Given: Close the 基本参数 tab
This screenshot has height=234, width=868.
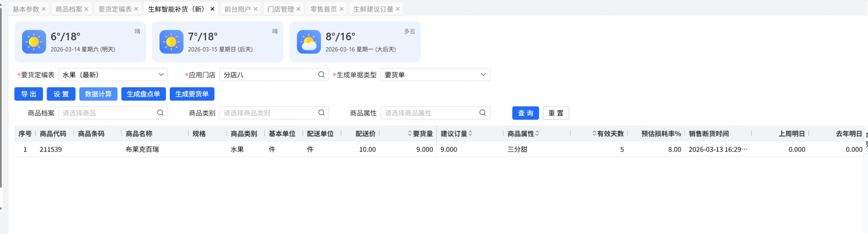Looking at the screenshot, I should (43, 9).
